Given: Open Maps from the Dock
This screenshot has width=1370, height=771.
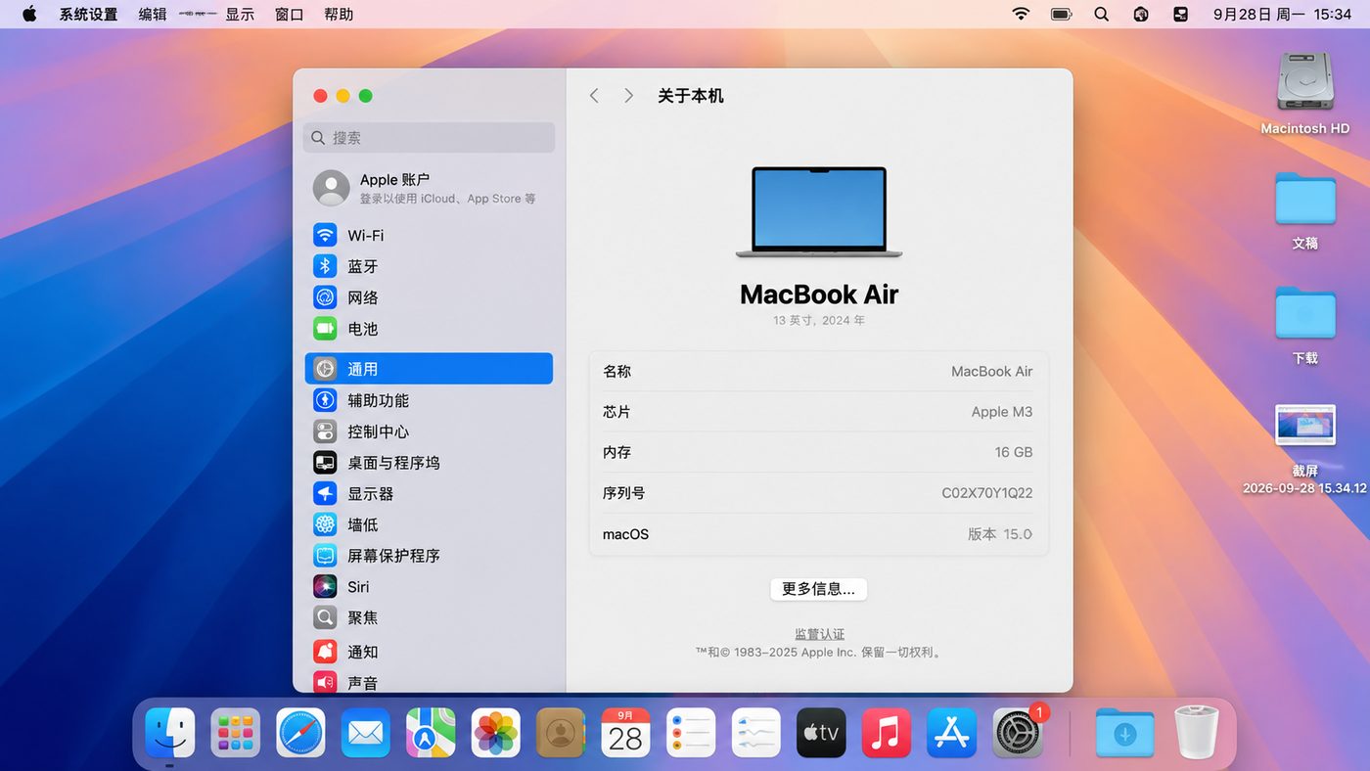Looking at the screenshot, I should point(431,733).
